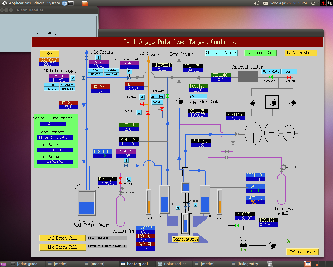Click the green valve below PI91131
This screenshot has width=333, height=267.
point(237,226)
